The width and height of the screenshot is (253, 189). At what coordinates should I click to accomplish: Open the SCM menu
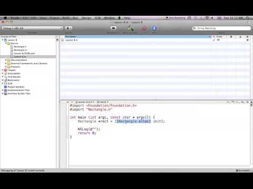tap(98, 18)
